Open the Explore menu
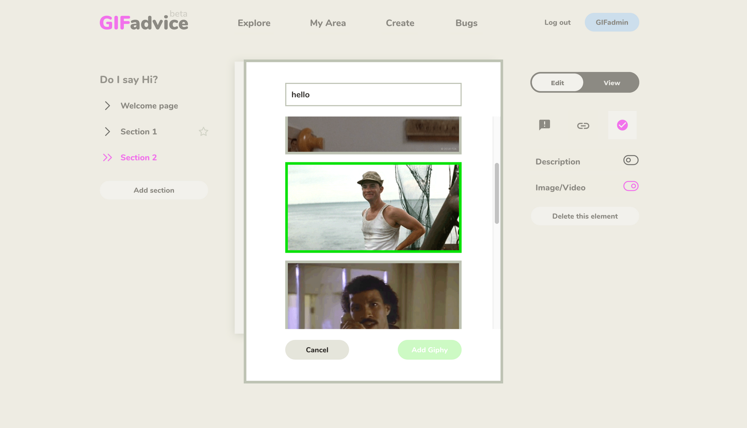The image size is (747, 428). click(254, 23)
